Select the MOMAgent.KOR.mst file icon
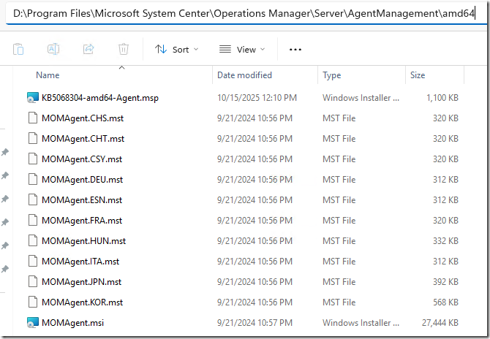Screen dimensions: 490x339 pos(33,302)
